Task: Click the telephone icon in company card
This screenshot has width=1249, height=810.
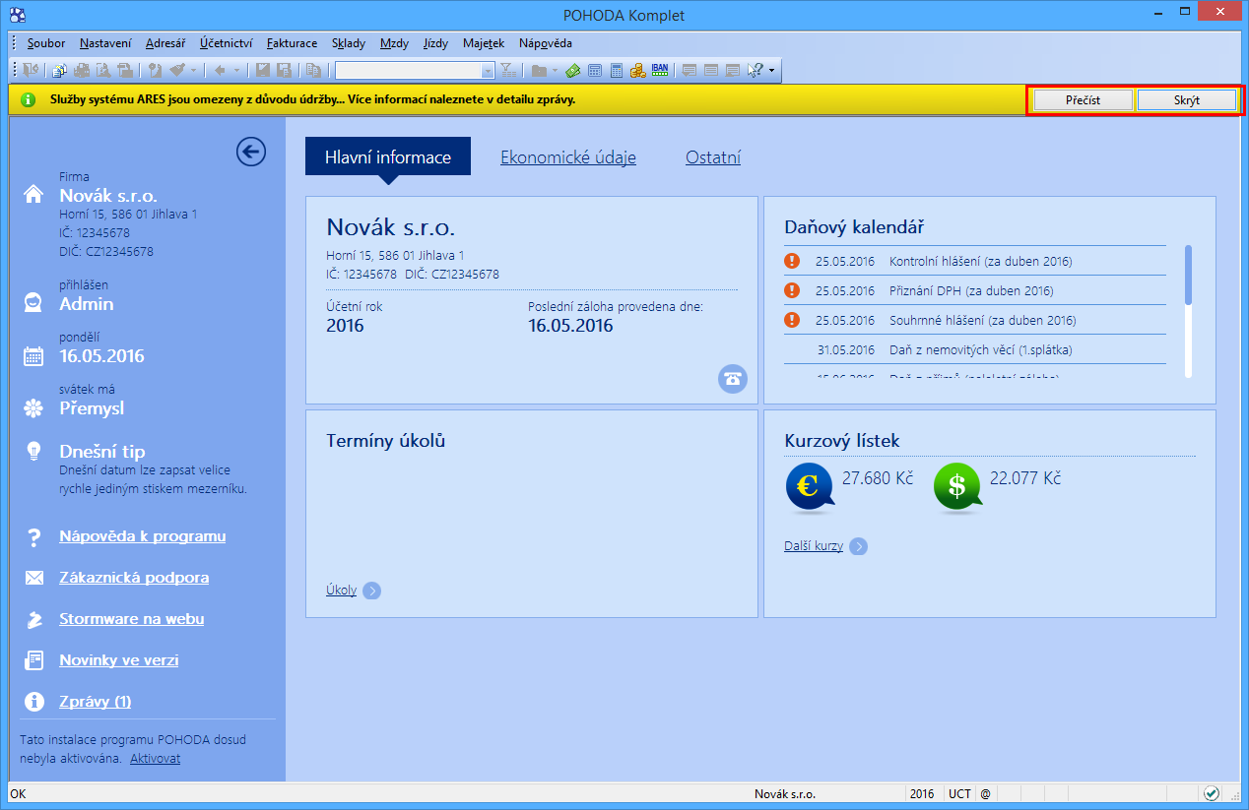Action: pyautogui.click(x=733, y=379)
